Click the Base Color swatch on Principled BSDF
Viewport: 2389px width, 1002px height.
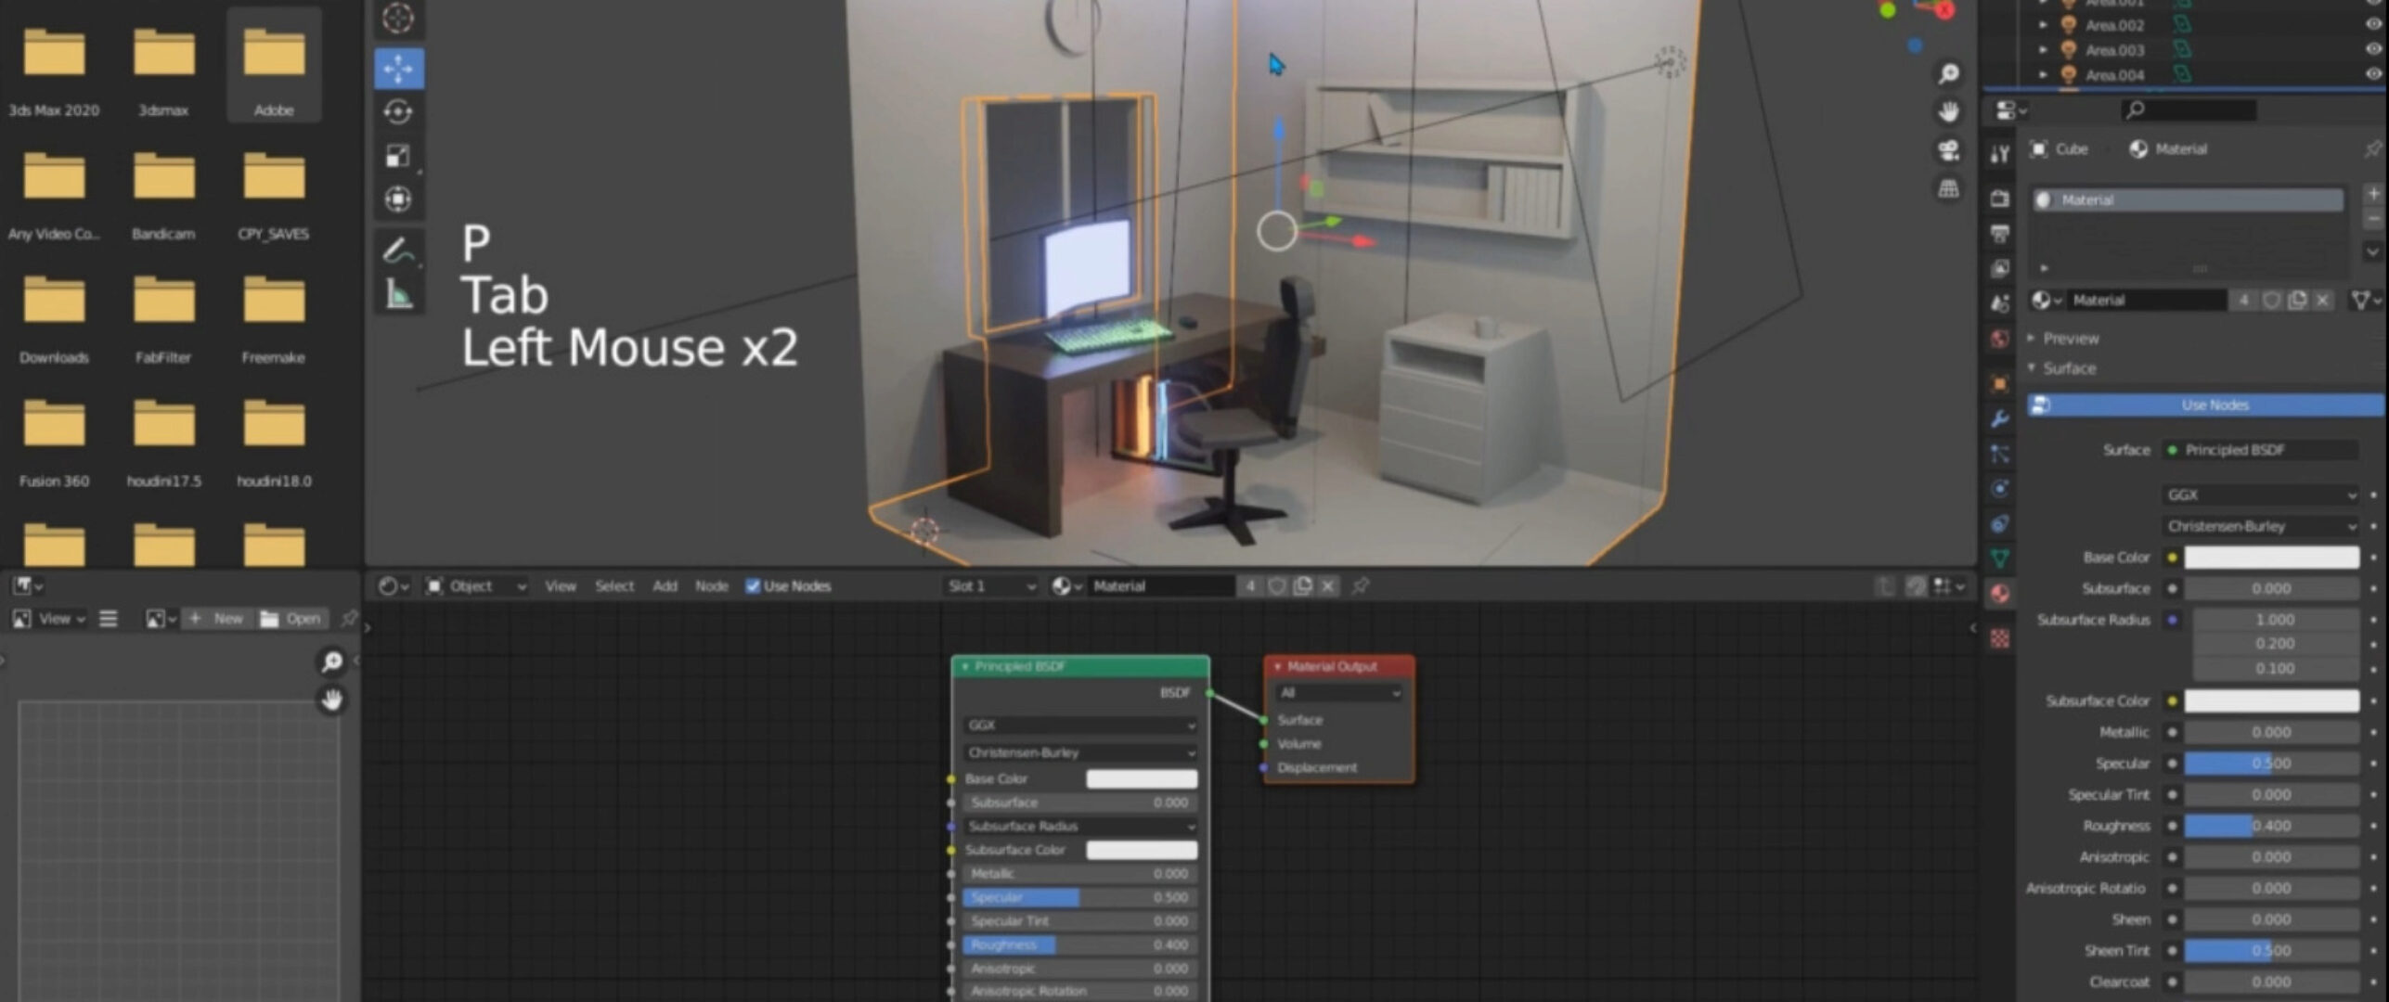coord(1142,779)
